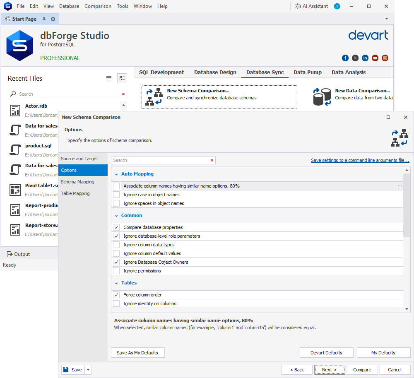The width and height of the screenshot is (414, 378).
Task: Collapse the Common options section
Action: coord(116,216)
